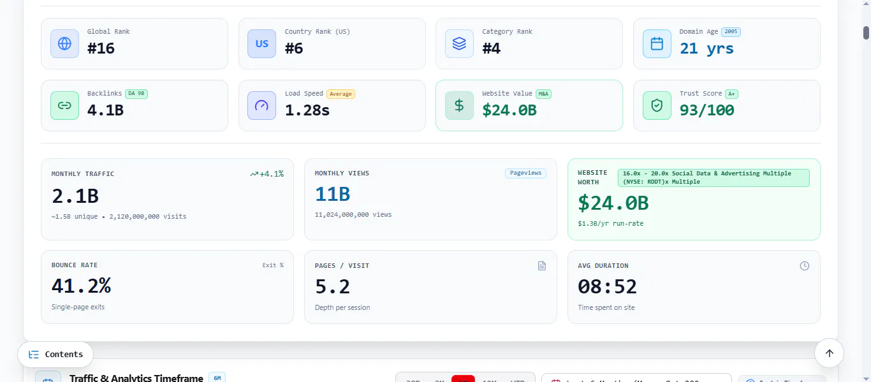
Task: Click the 08:52 Avg Duration figure
Action: coord(608,287)
